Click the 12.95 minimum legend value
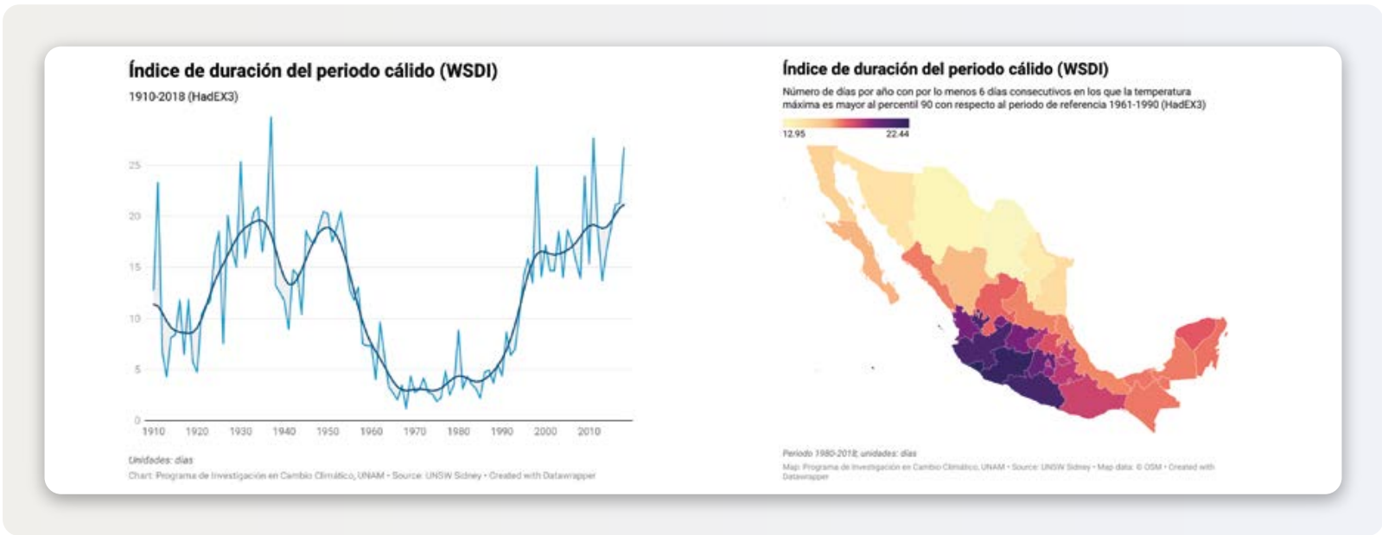The width and height of the screenshot is (1382, 535). [x=793, y=134]
